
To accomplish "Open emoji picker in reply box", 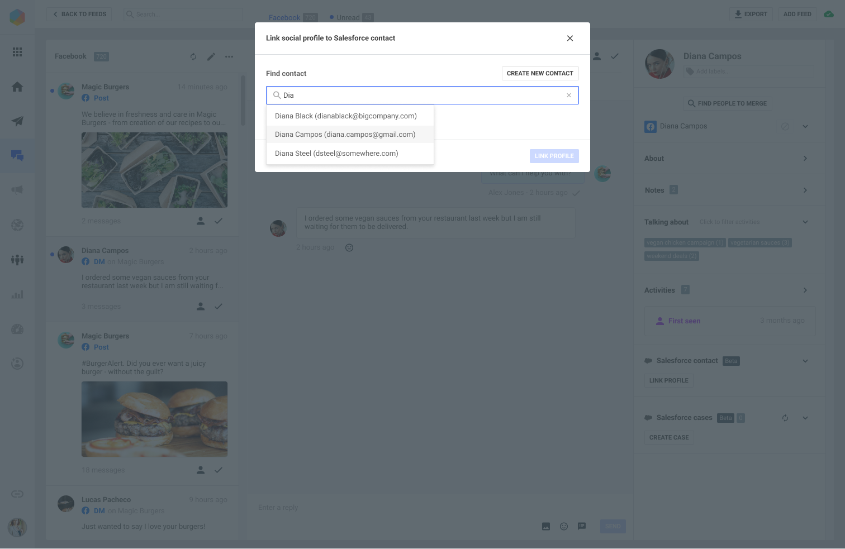I will [x=564, y=526].
